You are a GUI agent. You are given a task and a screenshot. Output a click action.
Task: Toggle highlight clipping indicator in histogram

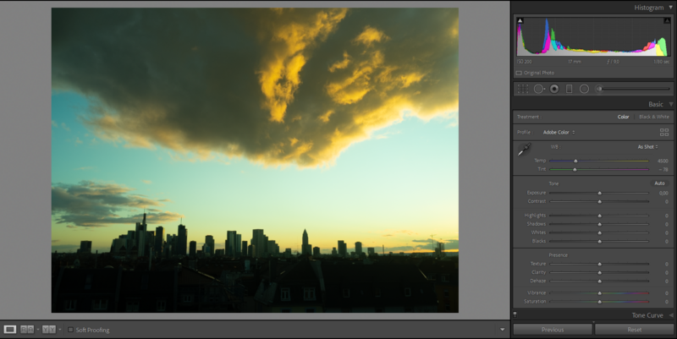[667, 20]
